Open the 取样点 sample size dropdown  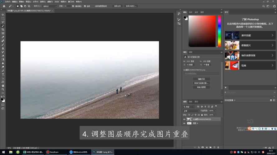click(x=50, y=6)
